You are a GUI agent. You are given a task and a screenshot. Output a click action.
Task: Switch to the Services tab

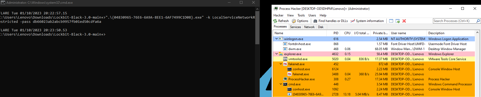pos(295,27)
